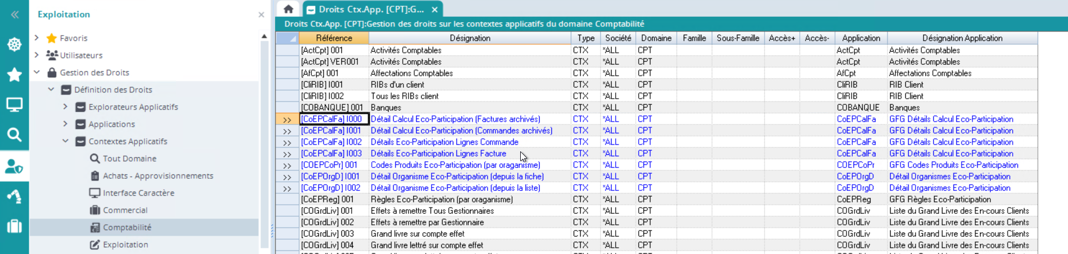Open Commercial context
1068x254 pixels.
tap(125, 210)
